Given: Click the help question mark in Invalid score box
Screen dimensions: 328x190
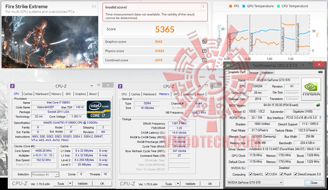Looking at the screenshot, I should click(x=203, y=7).
